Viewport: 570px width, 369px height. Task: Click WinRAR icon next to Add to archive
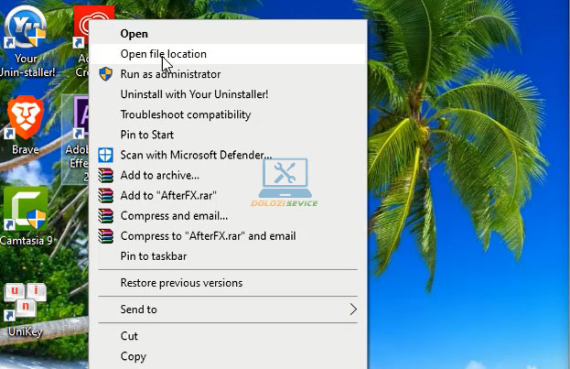pyautogui.click(x=105, y=175)
